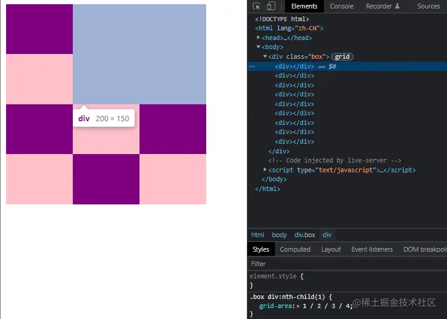Viewport: 447px width, 319px height.
Task: Switch to the Console tab
Action: coord(341,6)
